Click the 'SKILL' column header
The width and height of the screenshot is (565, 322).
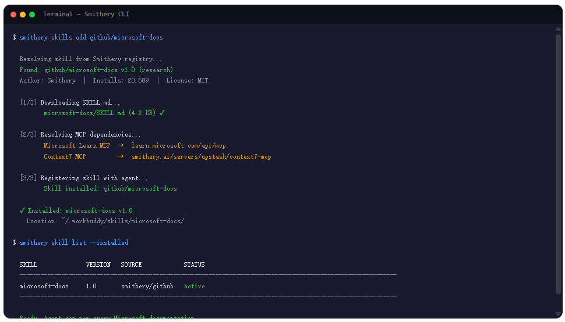click(x=29, y=264)
